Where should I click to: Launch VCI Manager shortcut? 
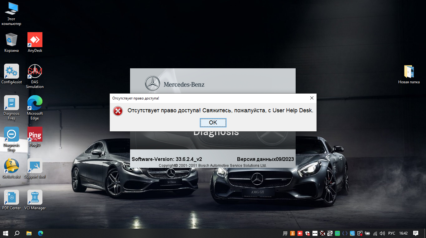[35, 200]
